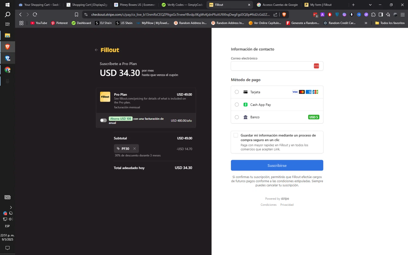Click the red password manager icon in email field
408x255 pixels.
coord(316,66)
